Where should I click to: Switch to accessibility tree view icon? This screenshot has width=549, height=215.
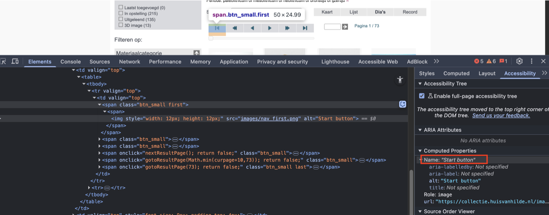(x=400, y=79)
